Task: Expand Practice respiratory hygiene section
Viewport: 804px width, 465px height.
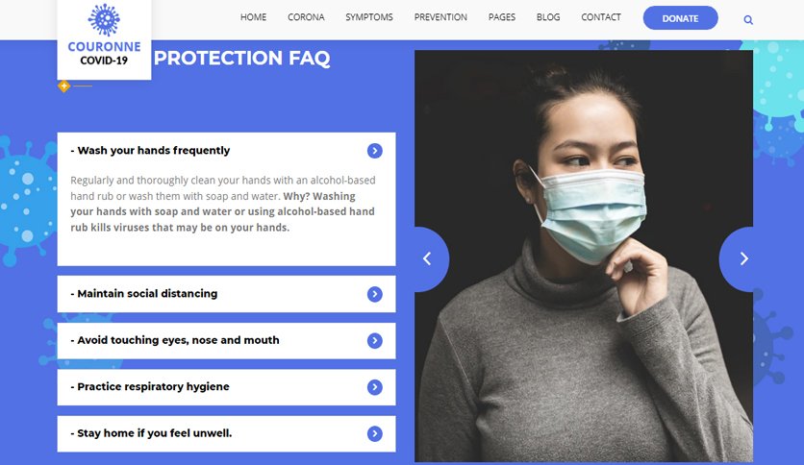Action: pos(226,387)
